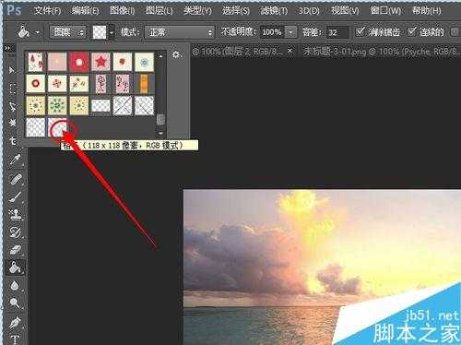This screenshot has width=461, height=345.
Task: Select the Clone Stamp tool
Action: pos(15,214)
